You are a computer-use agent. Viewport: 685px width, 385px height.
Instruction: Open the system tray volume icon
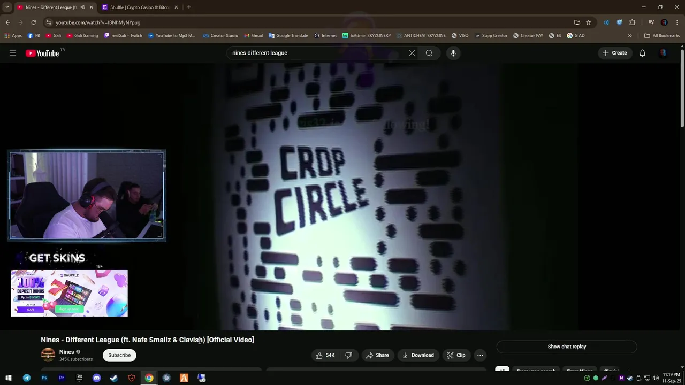(x=656, y=378)
